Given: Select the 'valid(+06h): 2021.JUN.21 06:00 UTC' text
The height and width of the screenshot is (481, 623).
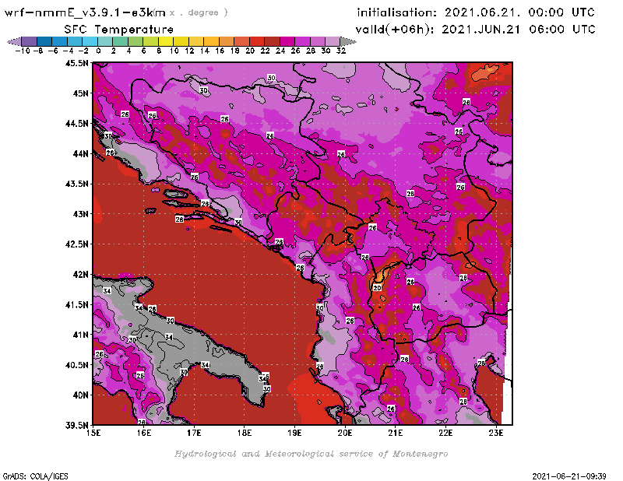Looking at the screenshot, I should click(476, 30).
